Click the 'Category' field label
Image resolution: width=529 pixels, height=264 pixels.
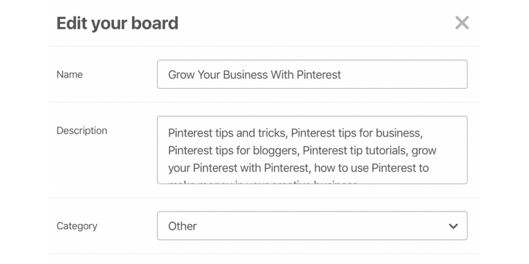77,226
